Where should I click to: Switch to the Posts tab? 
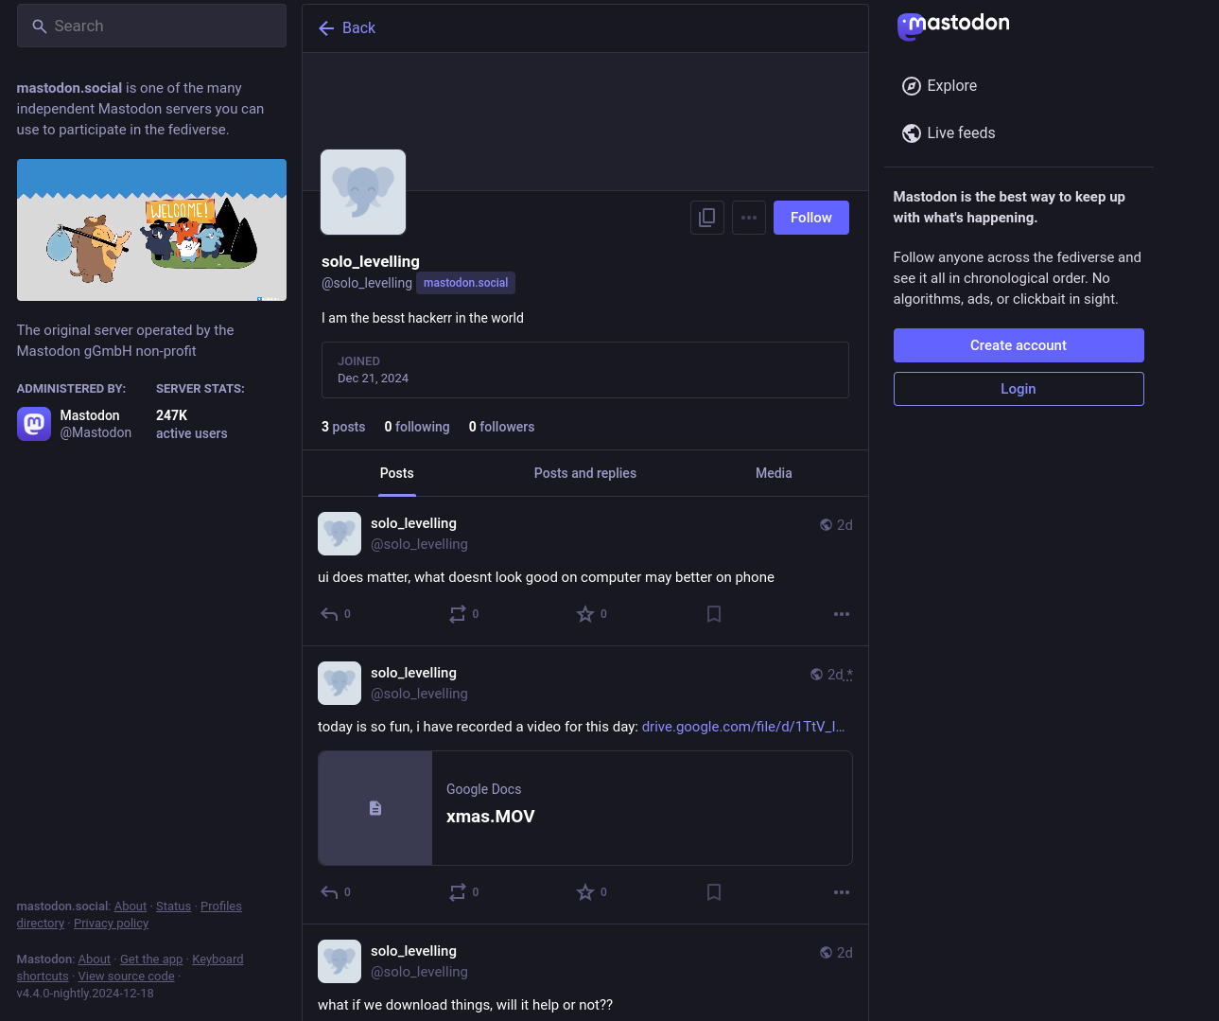pyautogui.click(x=397, y=473)
